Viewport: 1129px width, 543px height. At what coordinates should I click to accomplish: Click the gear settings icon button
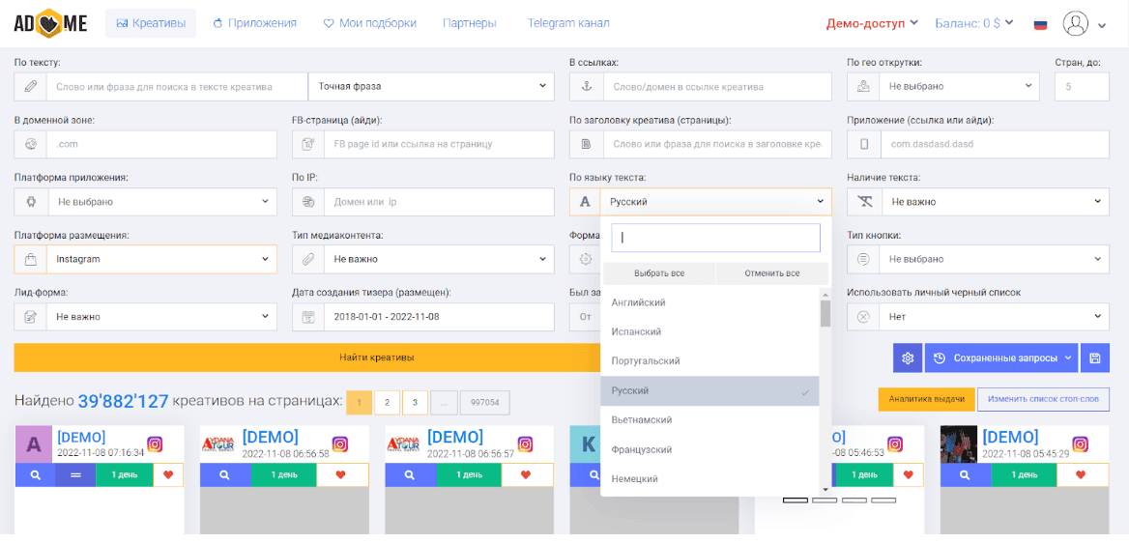(908, 358)
